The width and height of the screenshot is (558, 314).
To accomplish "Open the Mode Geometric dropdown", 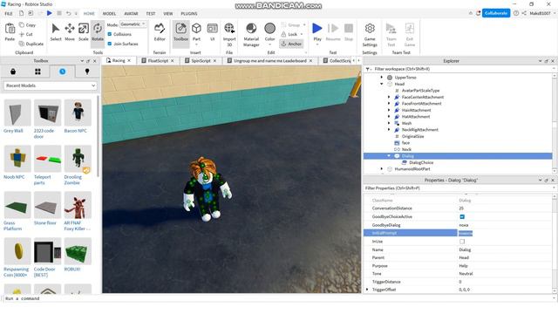I will pyautogui.click(x=133, y=24).
